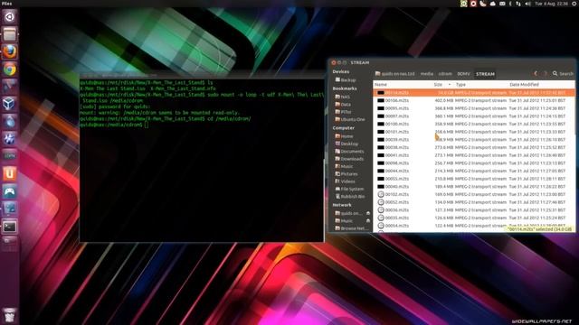Open NAS bookmark in sidebar

(342, 97)
